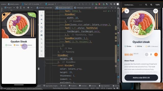Open App Quality Insights tool window
Screen dimensions: 163x91
click(50, 86)
